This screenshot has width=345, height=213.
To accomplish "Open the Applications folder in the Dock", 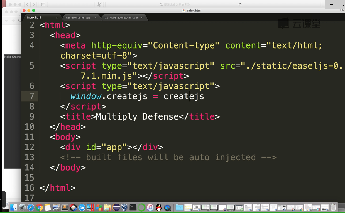I will (180, 207).
